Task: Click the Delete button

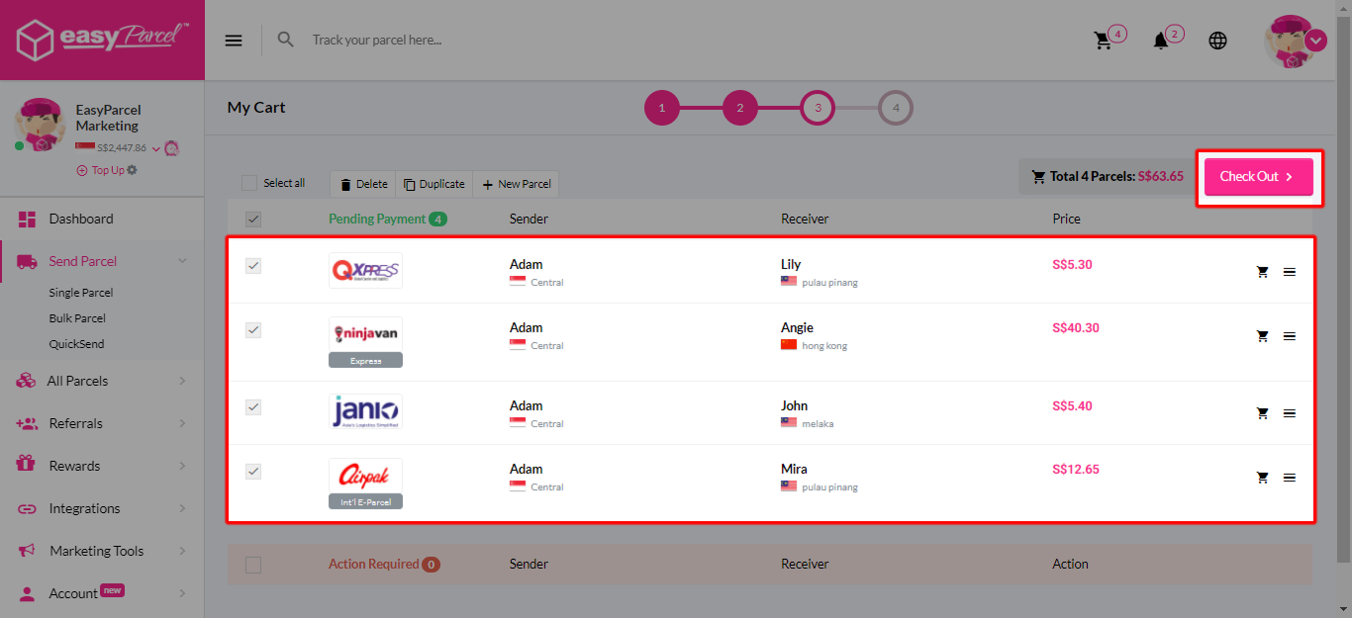Action: (x=362, y=184)
